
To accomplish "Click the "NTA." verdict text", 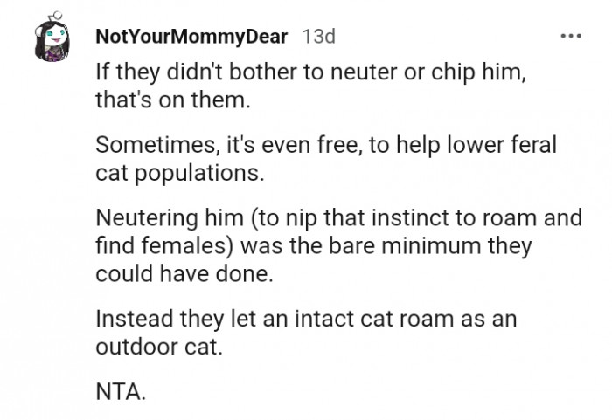I will 121,391.
